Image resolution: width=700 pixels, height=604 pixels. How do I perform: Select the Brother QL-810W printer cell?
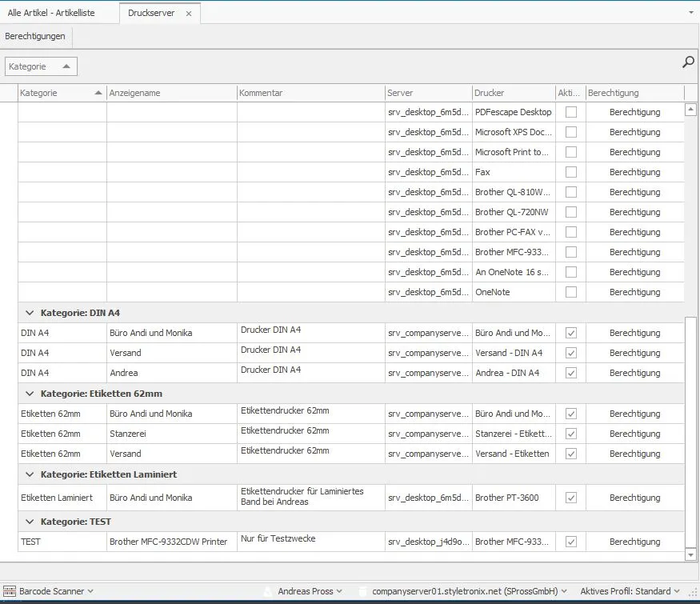coord(514,192)
